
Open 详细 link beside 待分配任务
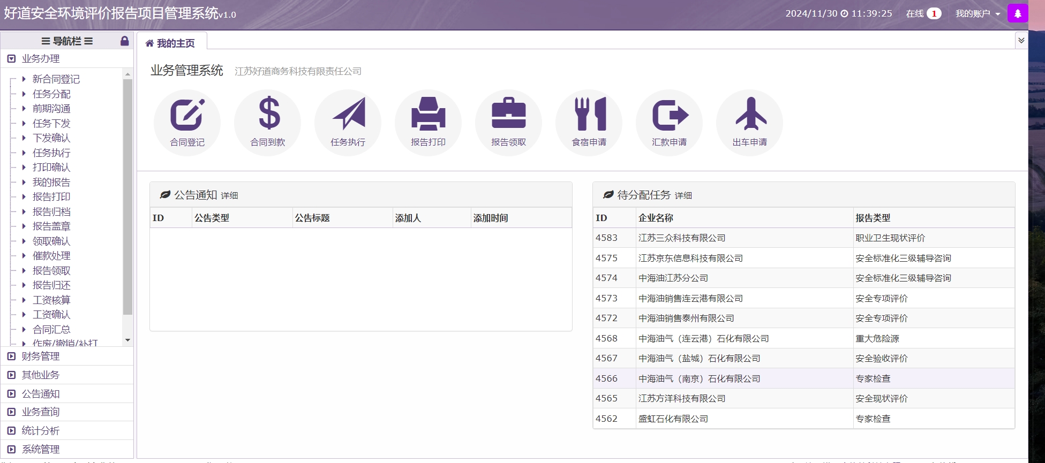pos(683,196)
